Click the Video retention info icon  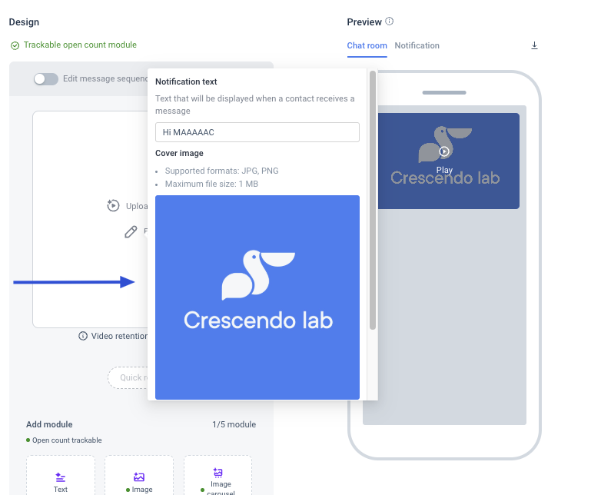point(83,336)
